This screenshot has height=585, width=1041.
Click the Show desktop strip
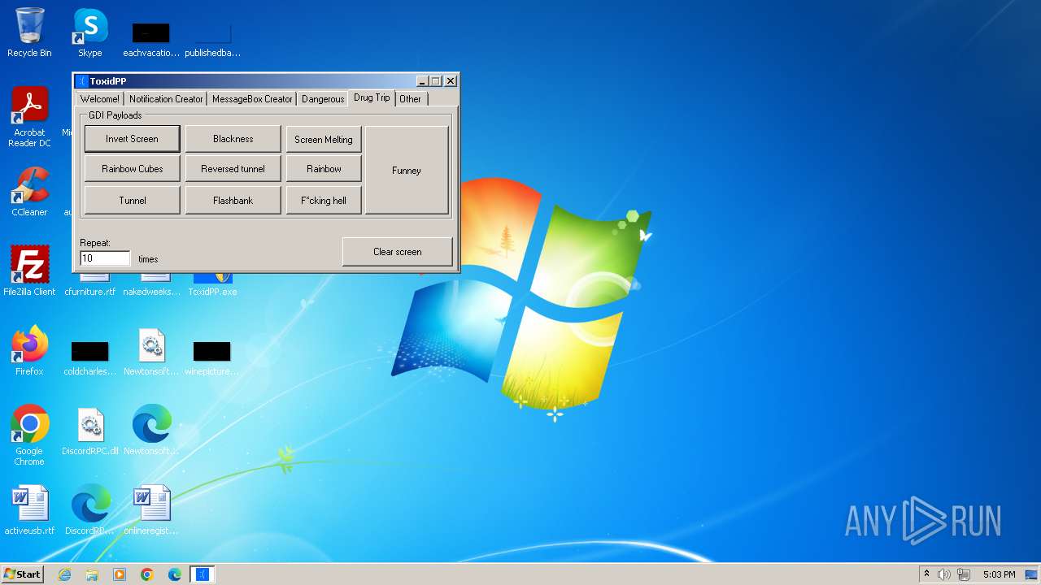pos(1033,574)
